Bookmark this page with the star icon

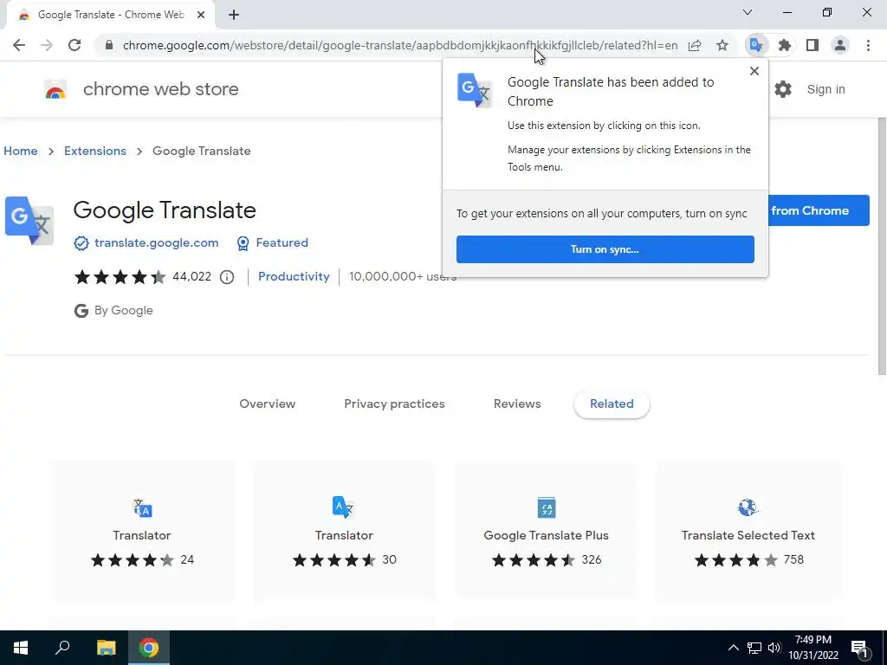pos(722,45)
